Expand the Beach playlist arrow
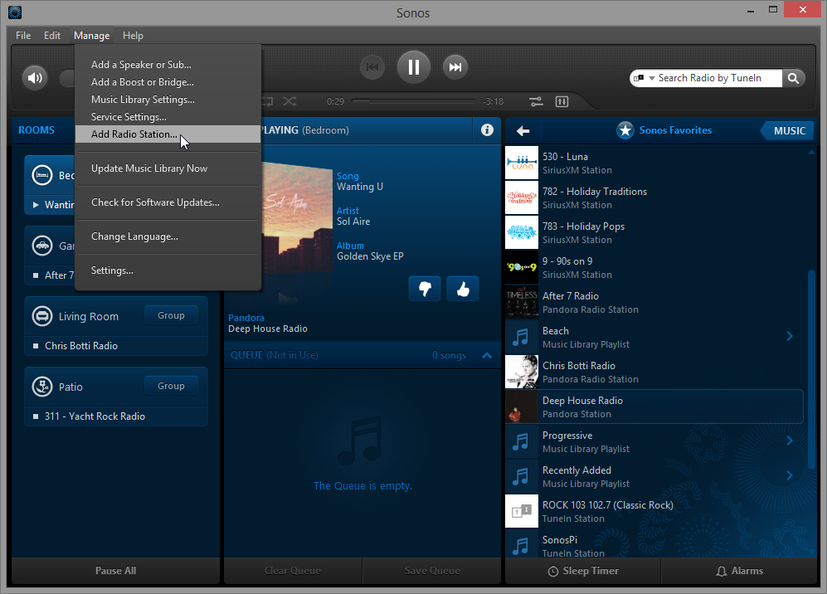827x594 pixels. [790, 336]
